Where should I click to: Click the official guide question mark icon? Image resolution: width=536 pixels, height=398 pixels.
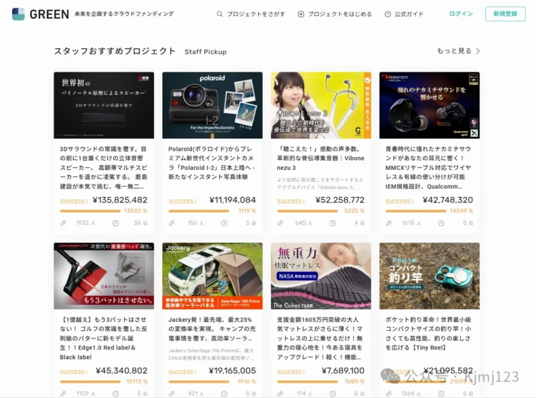tap(388, 14)
